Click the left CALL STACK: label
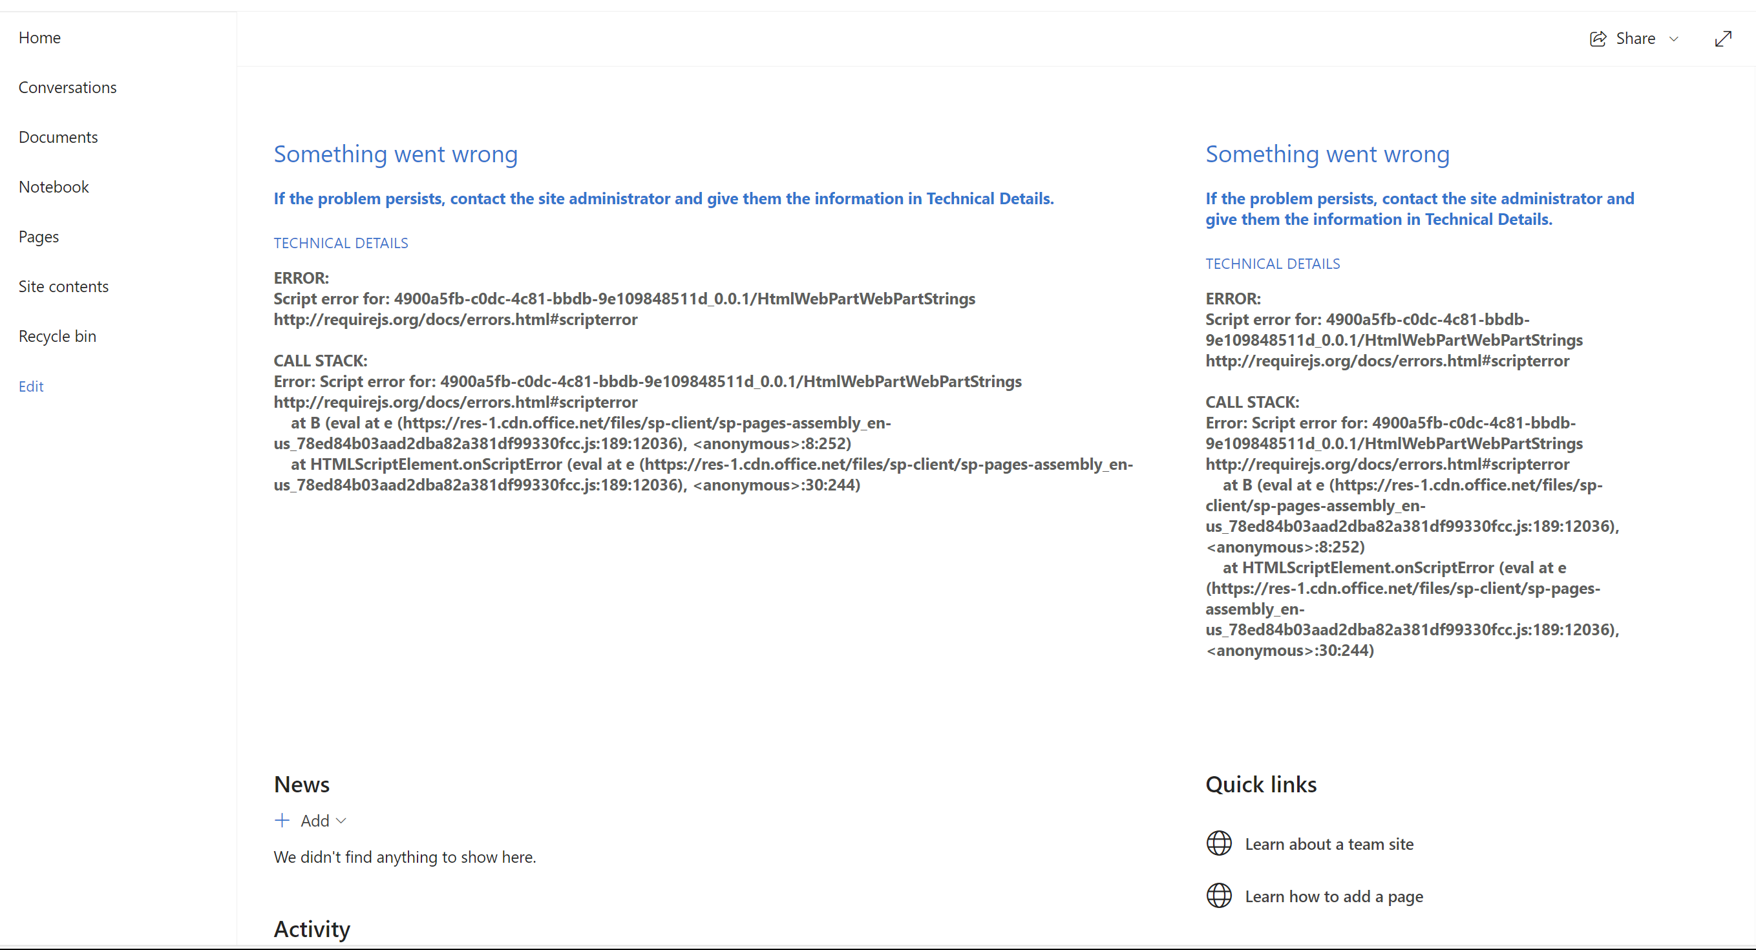1756x950 pixels. (321, 361)
